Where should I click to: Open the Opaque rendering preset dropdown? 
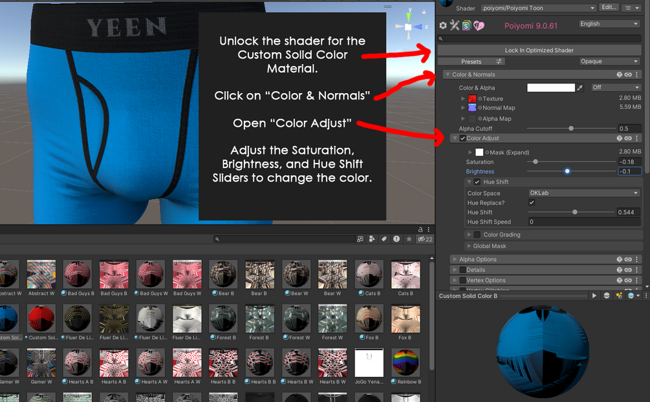(x=609, y=61)
